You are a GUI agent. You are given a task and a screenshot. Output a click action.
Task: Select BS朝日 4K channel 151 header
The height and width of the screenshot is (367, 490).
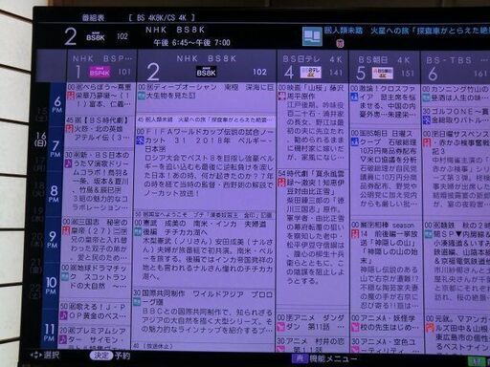(x=384, y=68)
